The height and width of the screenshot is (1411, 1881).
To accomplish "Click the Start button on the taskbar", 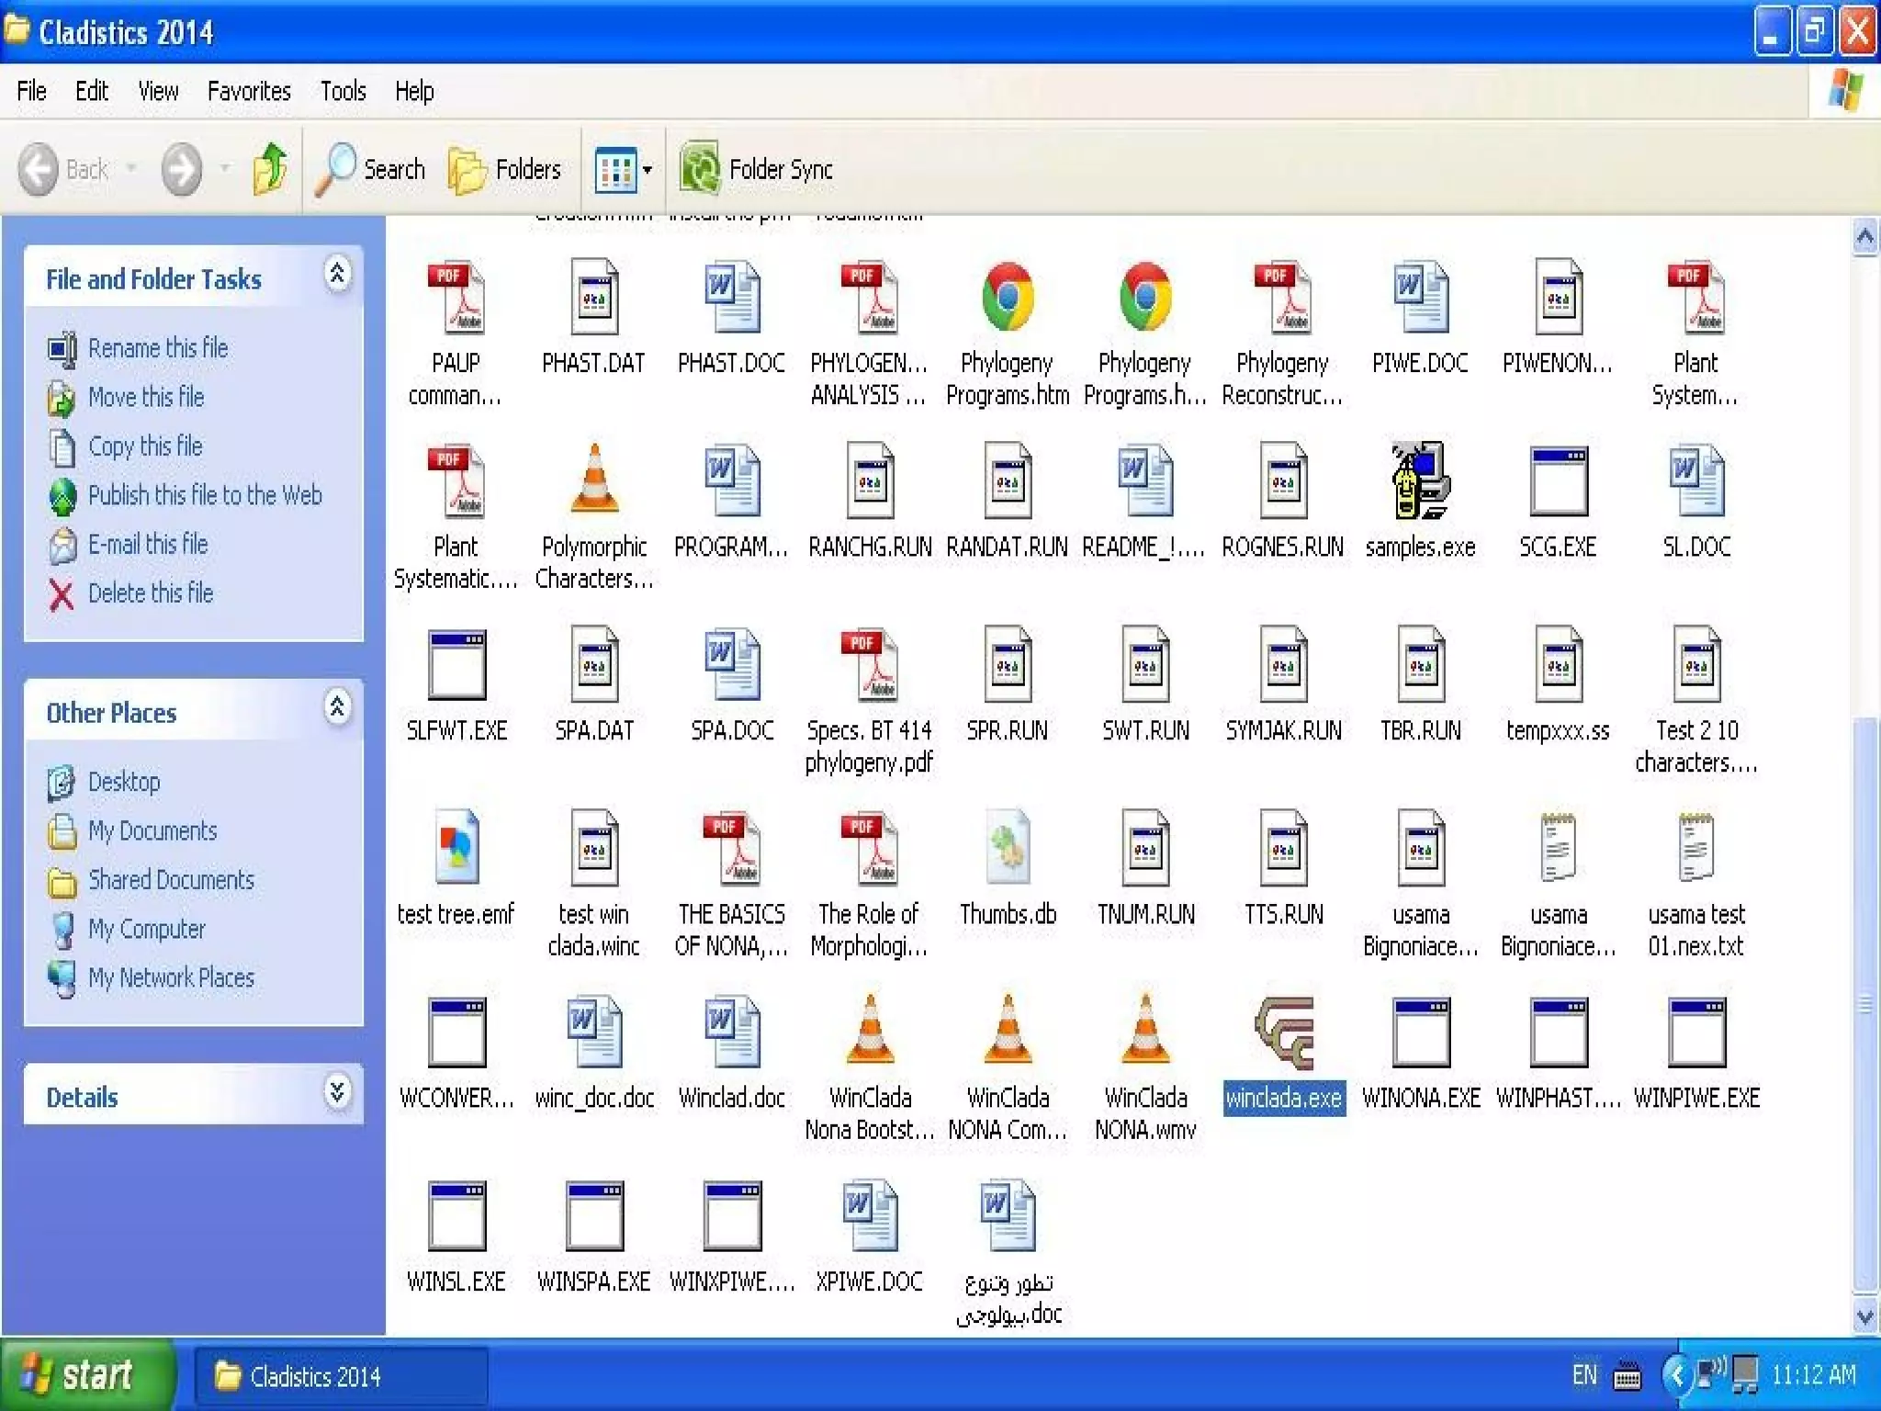I will (87, 1375).
